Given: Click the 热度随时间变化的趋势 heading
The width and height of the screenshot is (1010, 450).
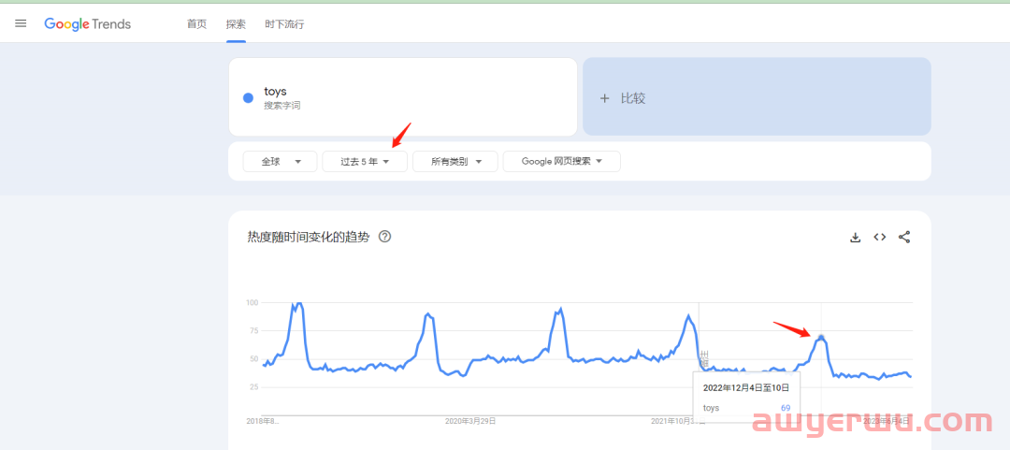Looking at the screenshot, I should click(308, 237).
